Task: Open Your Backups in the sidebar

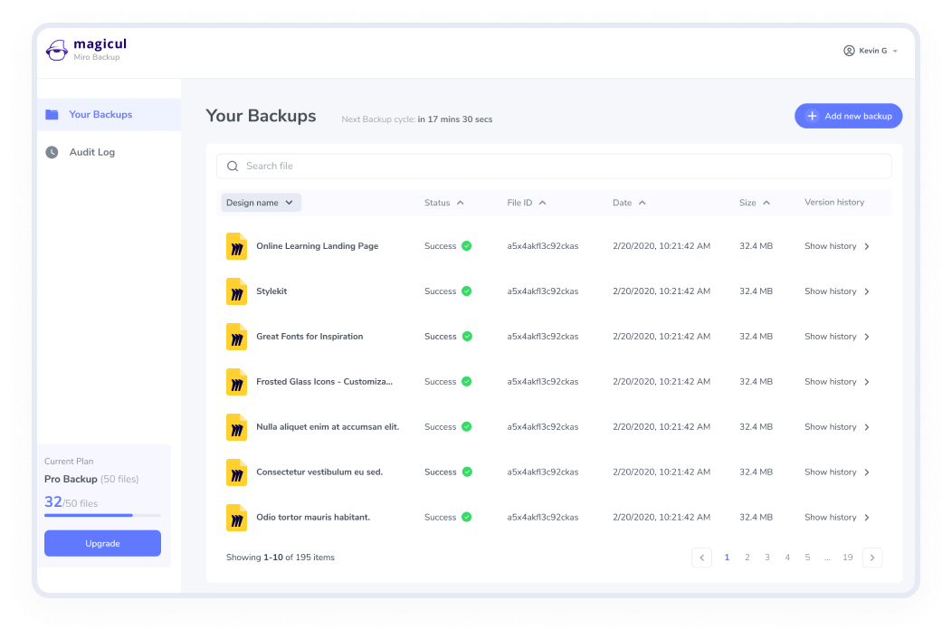Action: [x=100, y=115]
